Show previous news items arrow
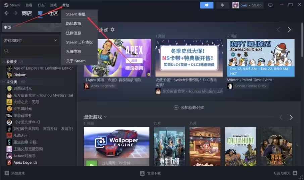 tap(279, 29)
